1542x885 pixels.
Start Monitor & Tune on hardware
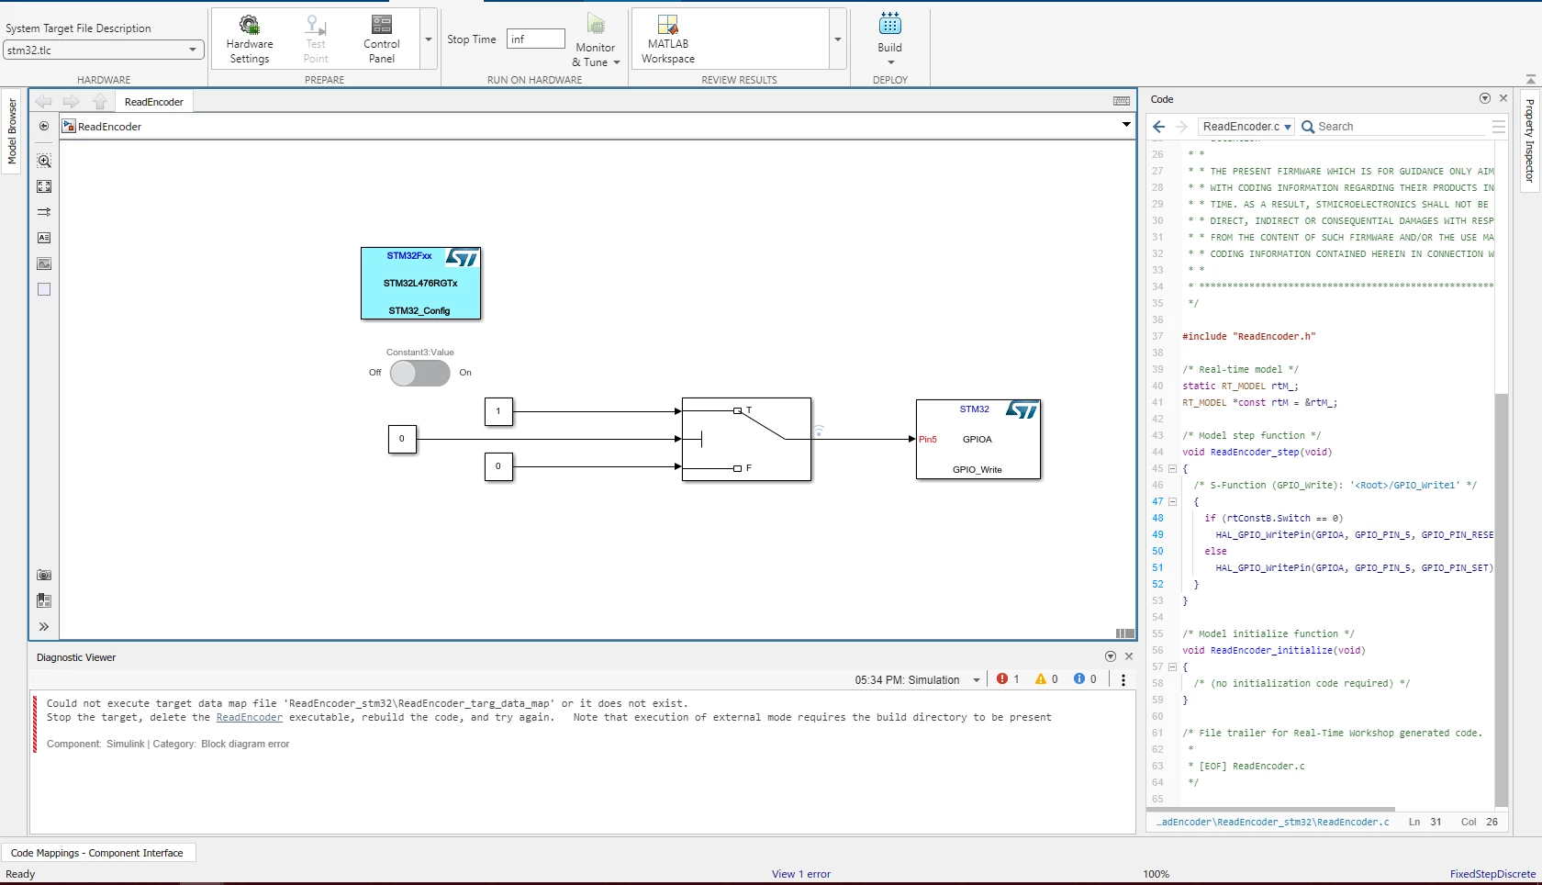(x=596, y=31)
